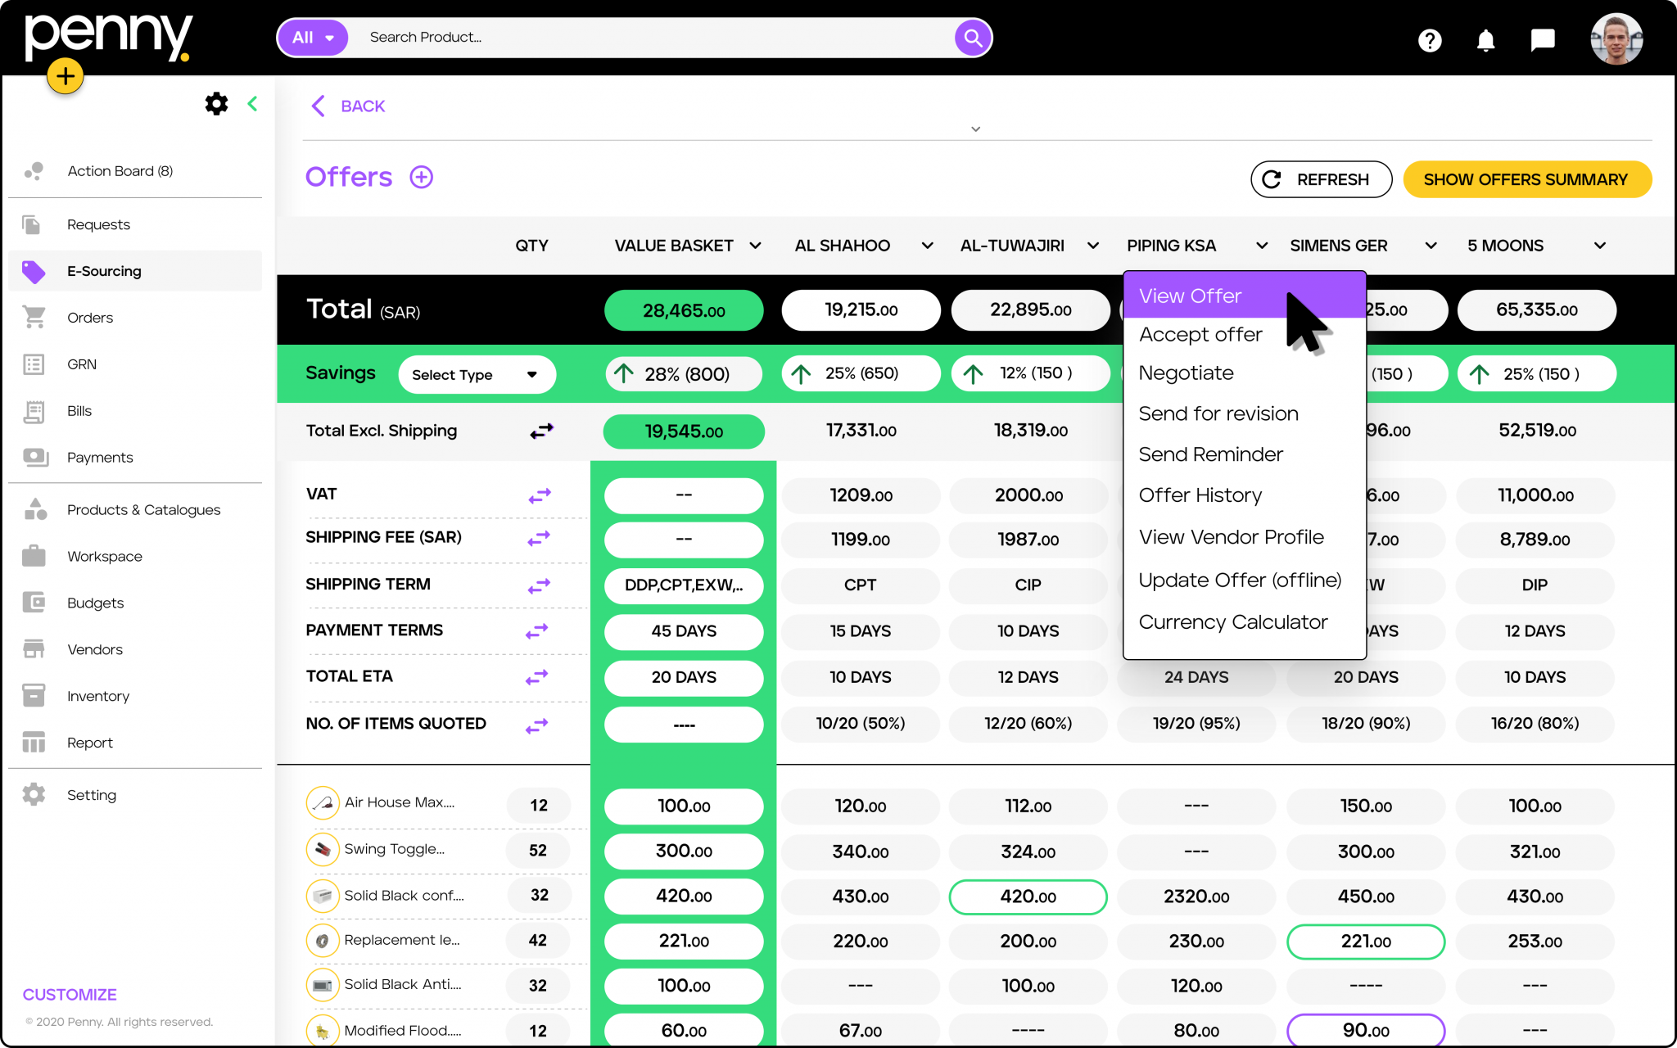Click the GRN list icon

(x=34, y=364)
